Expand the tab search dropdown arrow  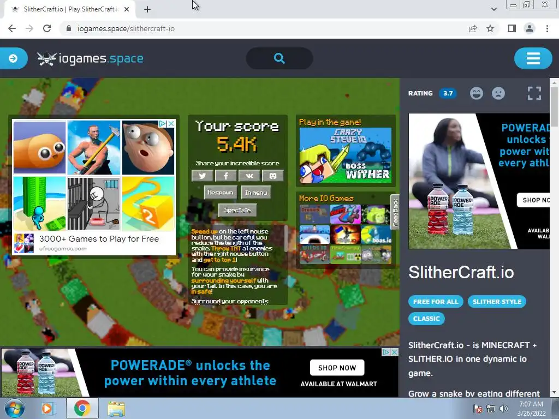point(493,9)
